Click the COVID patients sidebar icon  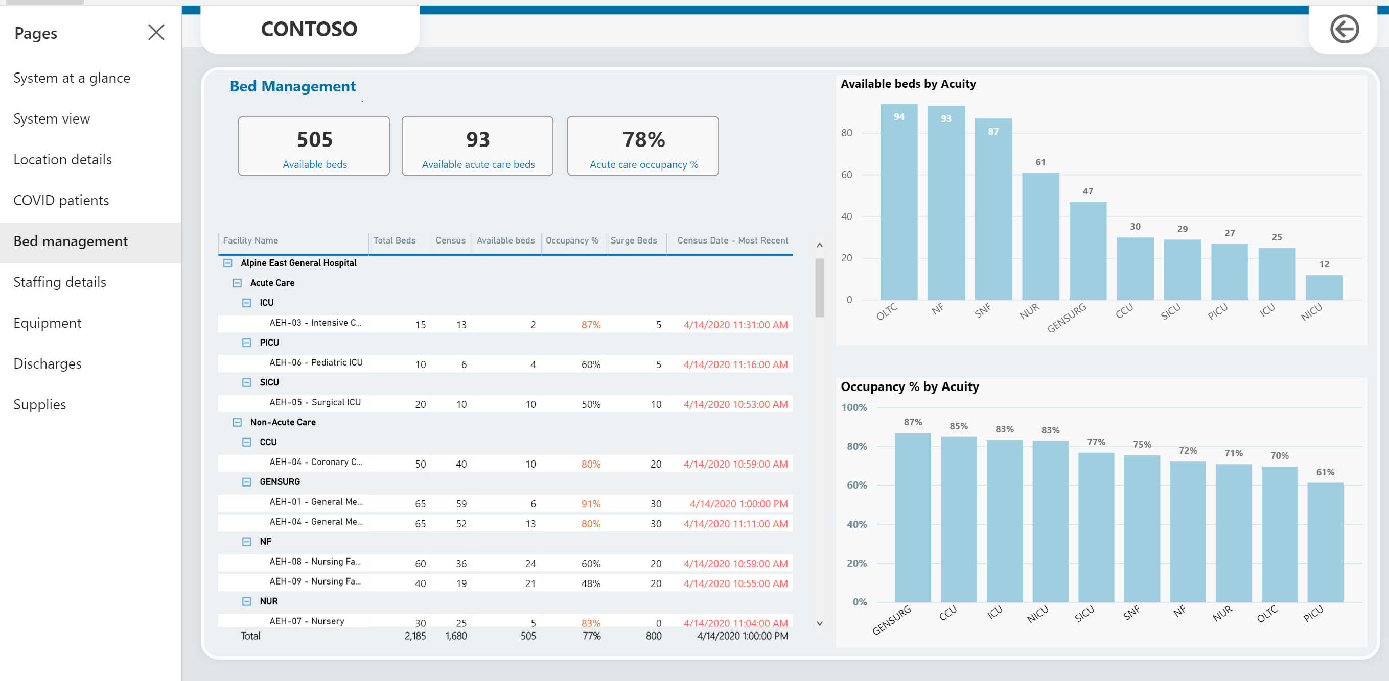pyautogui.click(x=62, y=199)
